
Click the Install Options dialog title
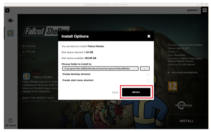[75, 36]
